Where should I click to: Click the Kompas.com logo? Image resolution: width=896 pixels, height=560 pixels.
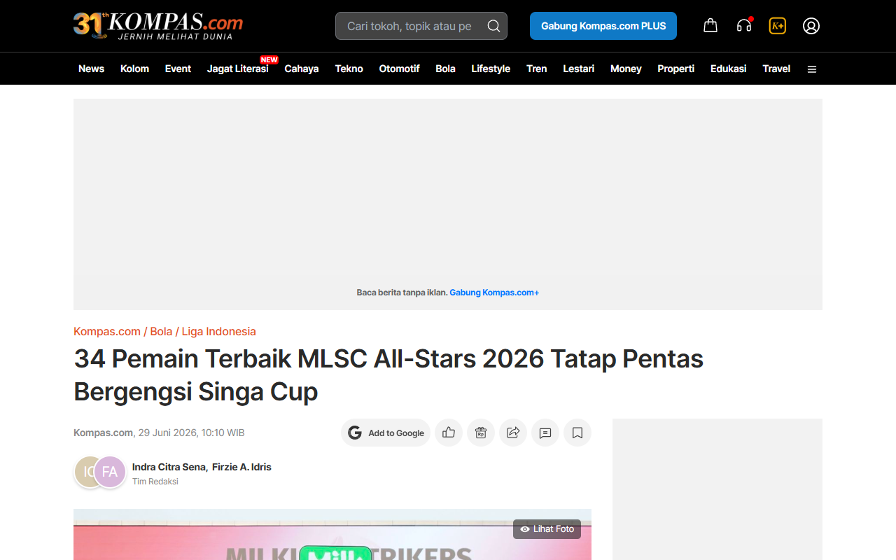click(x=158, y=25)
